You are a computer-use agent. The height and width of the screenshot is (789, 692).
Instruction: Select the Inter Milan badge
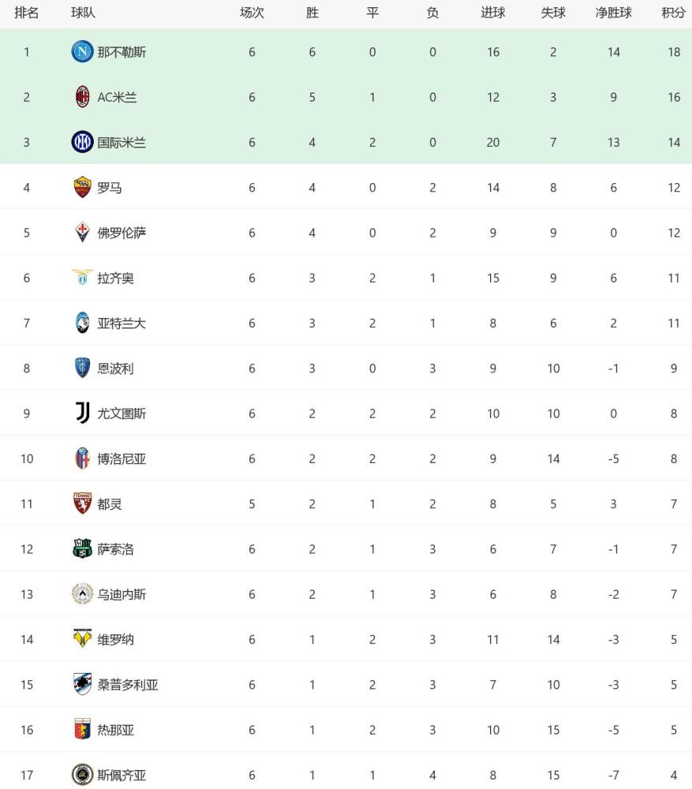coord(82,142)
